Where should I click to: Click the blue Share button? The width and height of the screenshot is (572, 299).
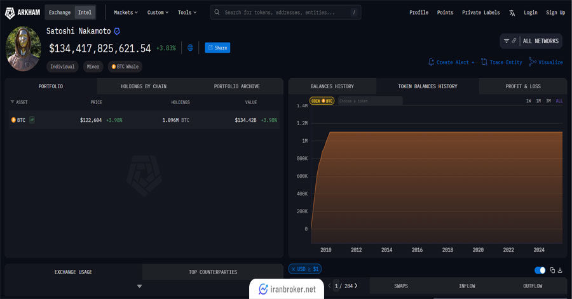point(217,48)
